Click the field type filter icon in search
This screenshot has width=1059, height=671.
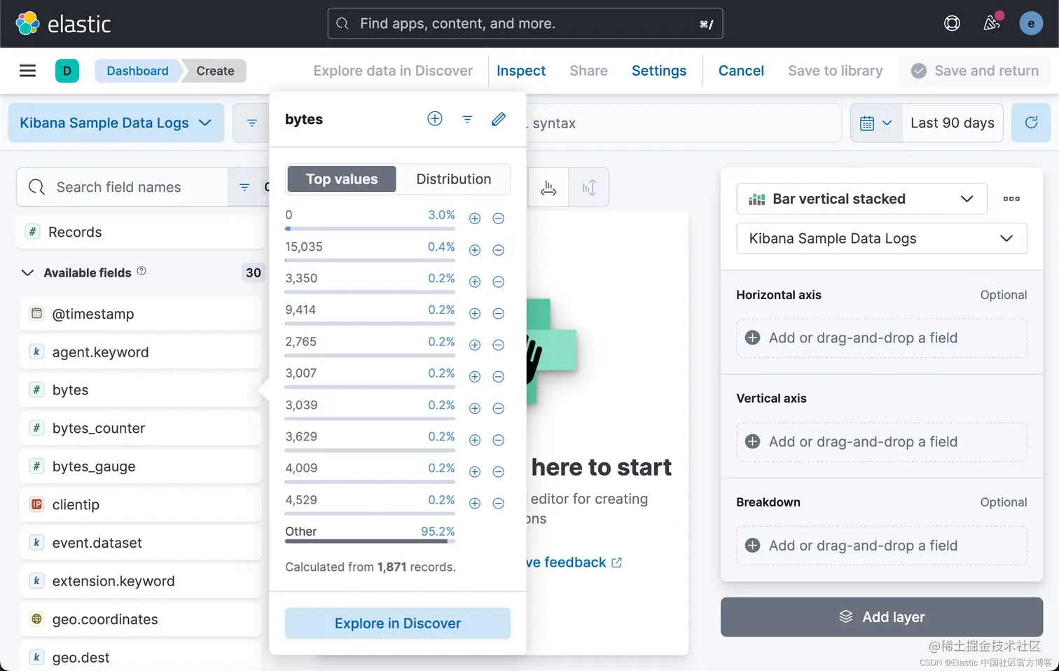[244, 187]
